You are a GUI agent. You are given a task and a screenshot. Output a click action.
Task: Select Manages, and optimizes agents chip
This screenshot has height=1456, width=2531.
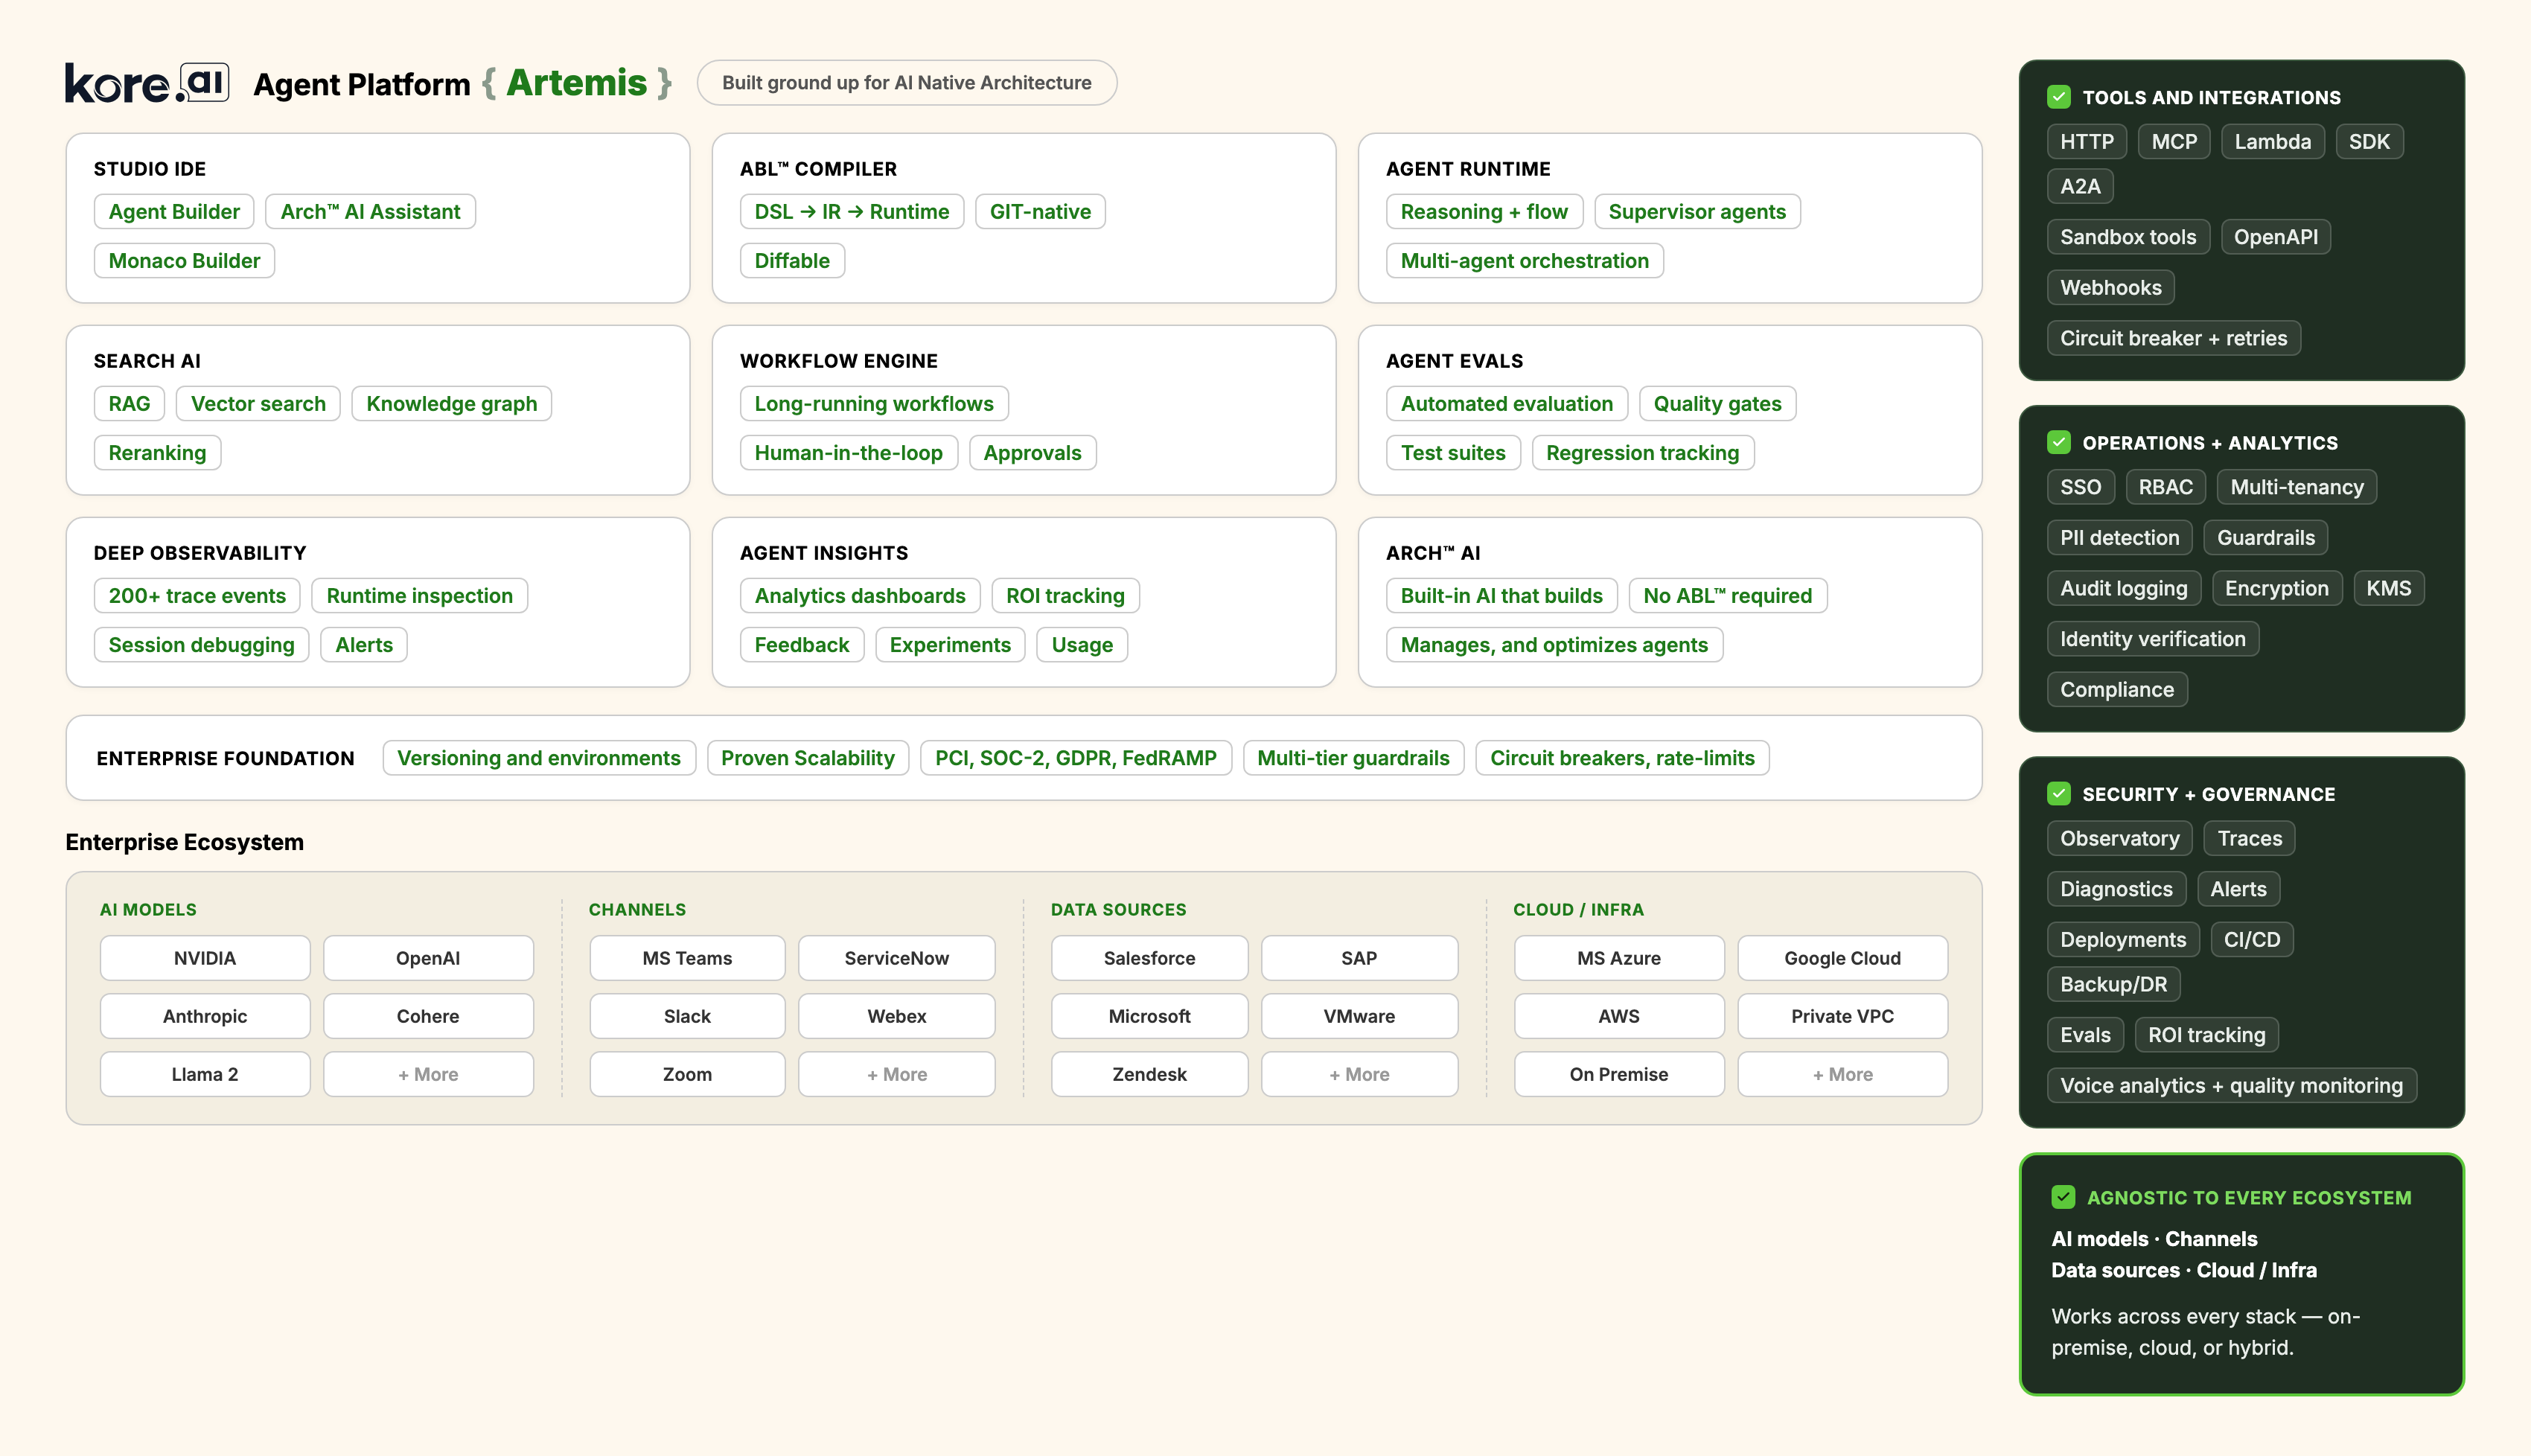[x=1554, y=645]
